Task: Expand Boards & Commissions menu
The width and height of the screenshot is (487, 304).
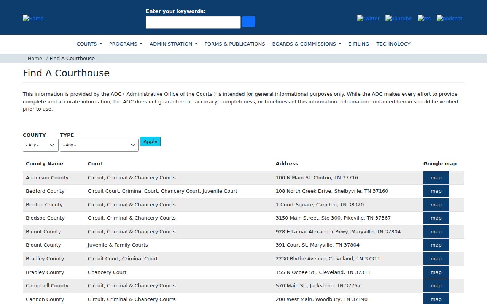Action: pos(307,44)
